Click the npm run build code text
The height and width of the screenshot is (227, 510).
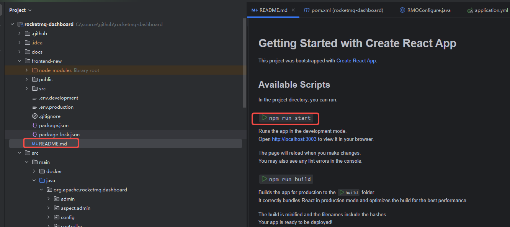(290, 179)
